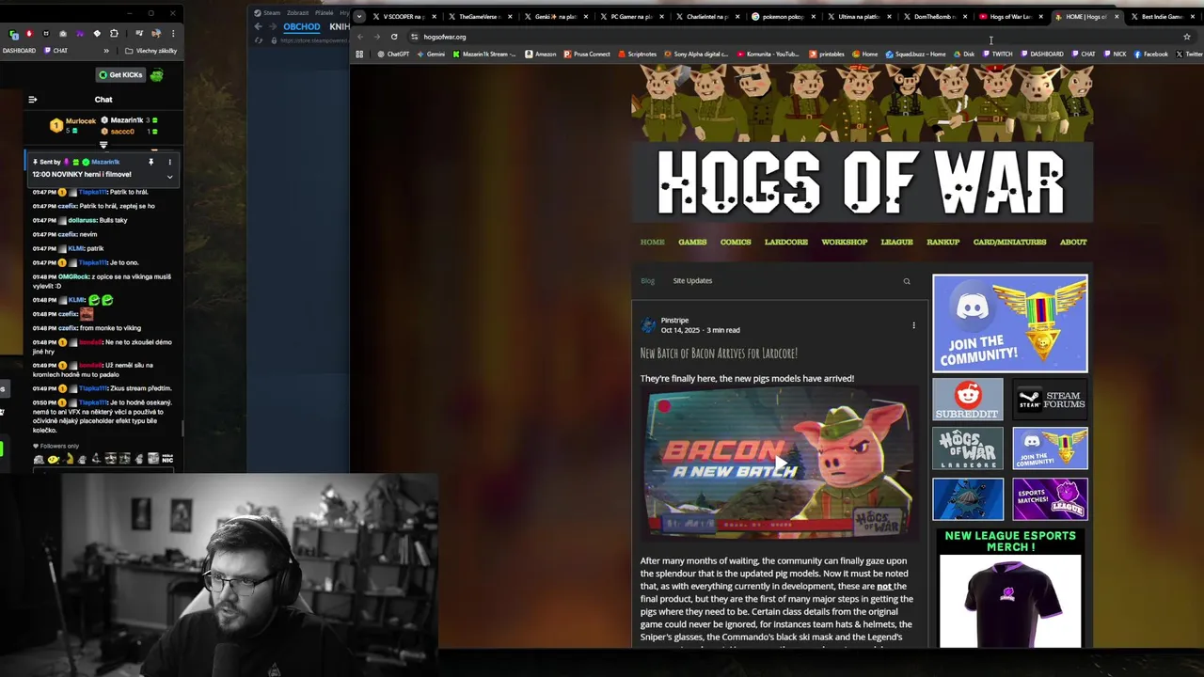Open the WORKSHOP nav item

(x=845, y=243)
